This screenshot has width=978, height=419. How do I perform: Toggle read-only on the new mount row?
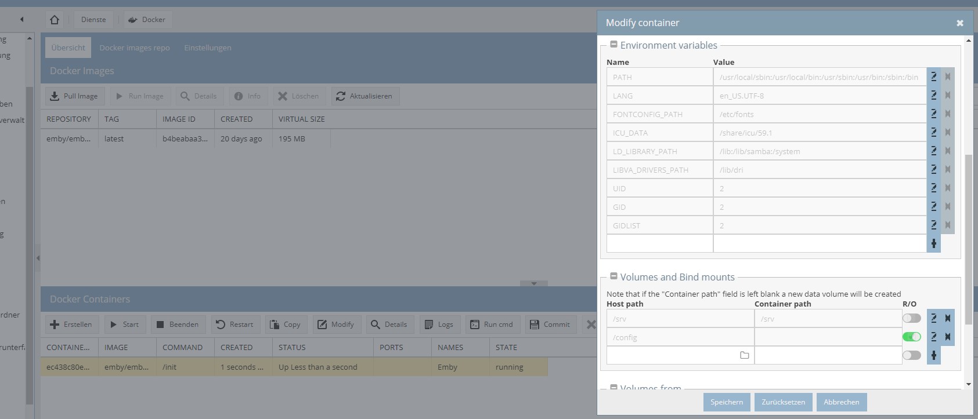(912, 355)
